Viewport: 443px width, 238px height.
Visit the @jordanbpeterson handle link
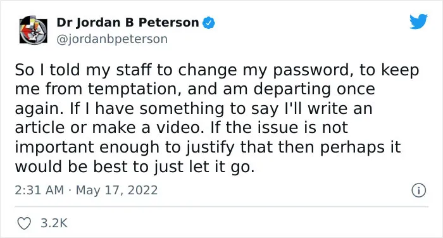pyautogui.click(x=112, y=39)
